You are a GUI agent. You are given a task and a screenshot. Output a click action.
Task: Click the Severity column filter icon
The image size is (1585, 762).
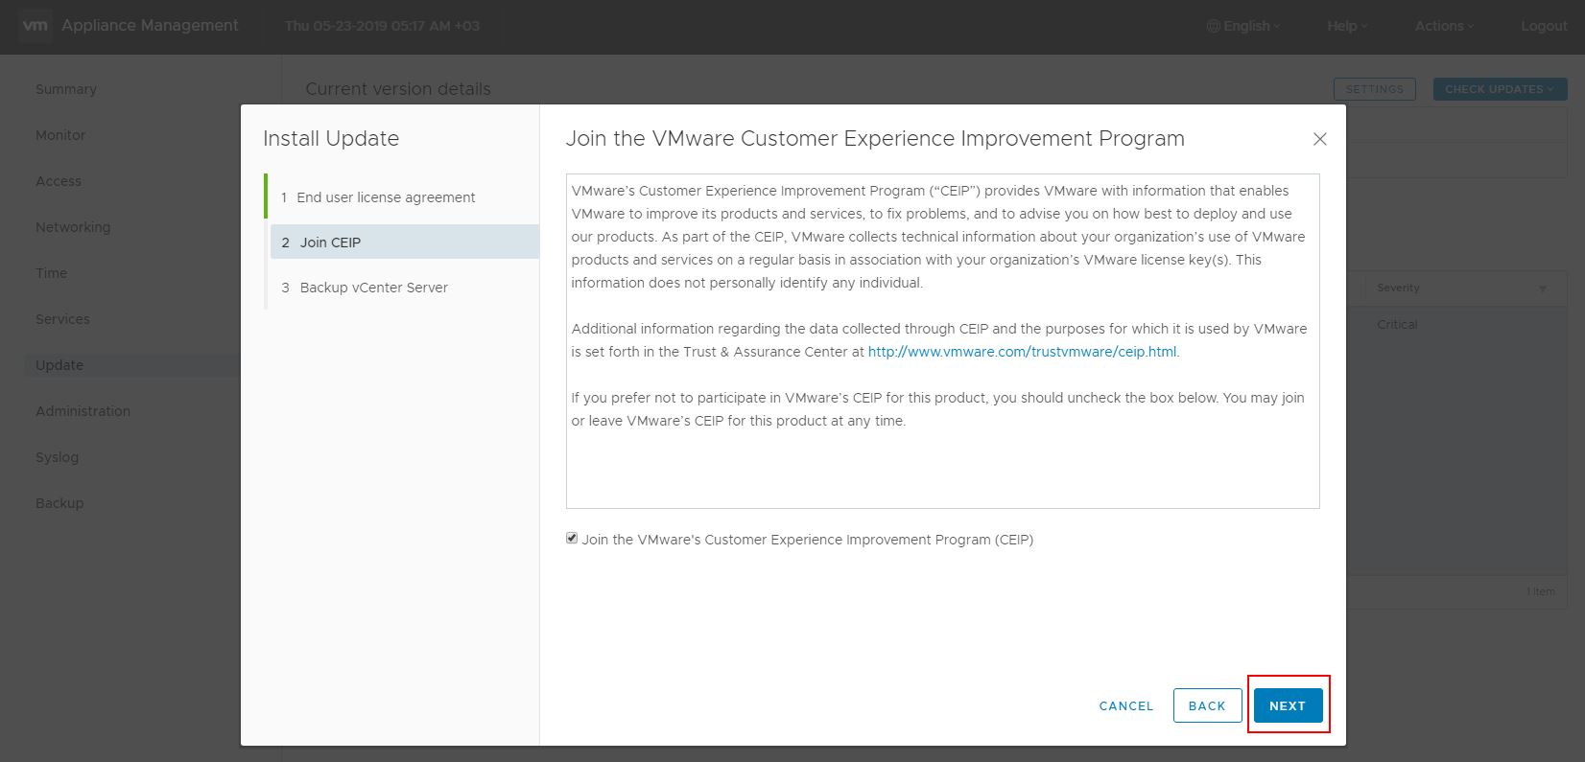pyautogui.click(x=1543, y=289)
